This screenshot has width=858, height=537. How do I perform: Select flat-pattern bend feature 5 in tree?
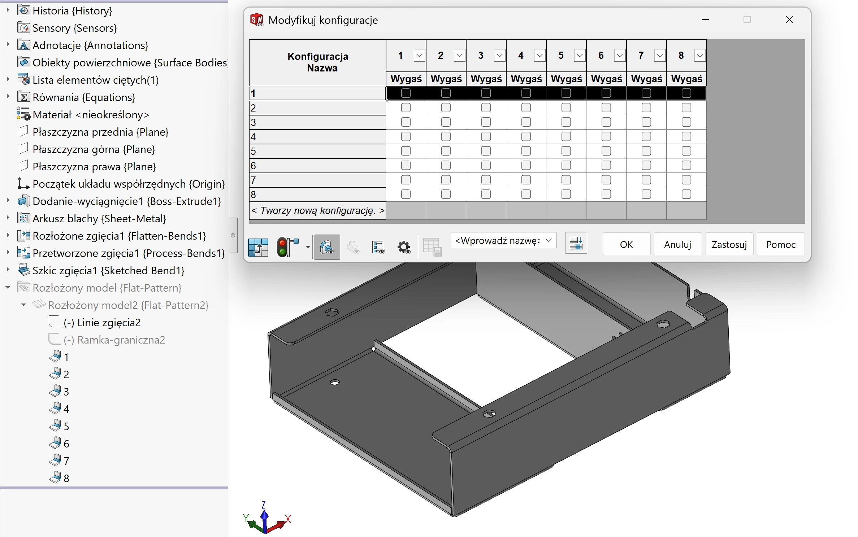tap(60, 426)
